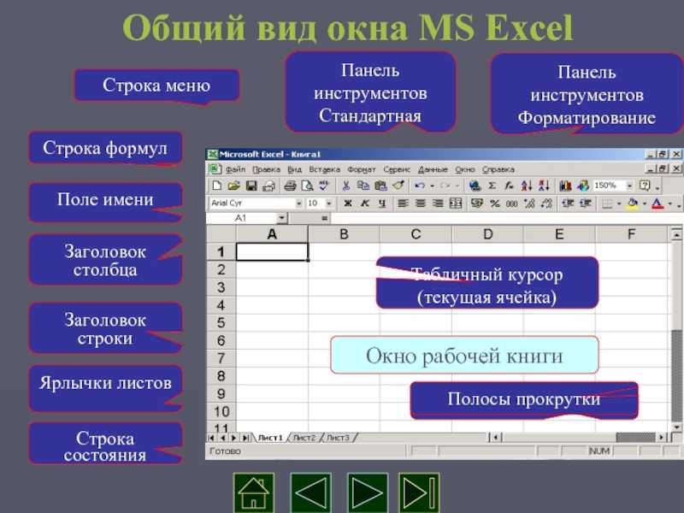Viewport: 684px width, 513px height.
Task: Open the Сервис menu
Action: [397, 169]
